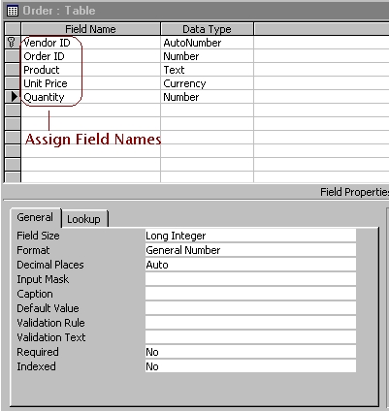Click the table icon in title bar
The width and height of the screenshot is (389, 411).
click(x=13, y=11)
